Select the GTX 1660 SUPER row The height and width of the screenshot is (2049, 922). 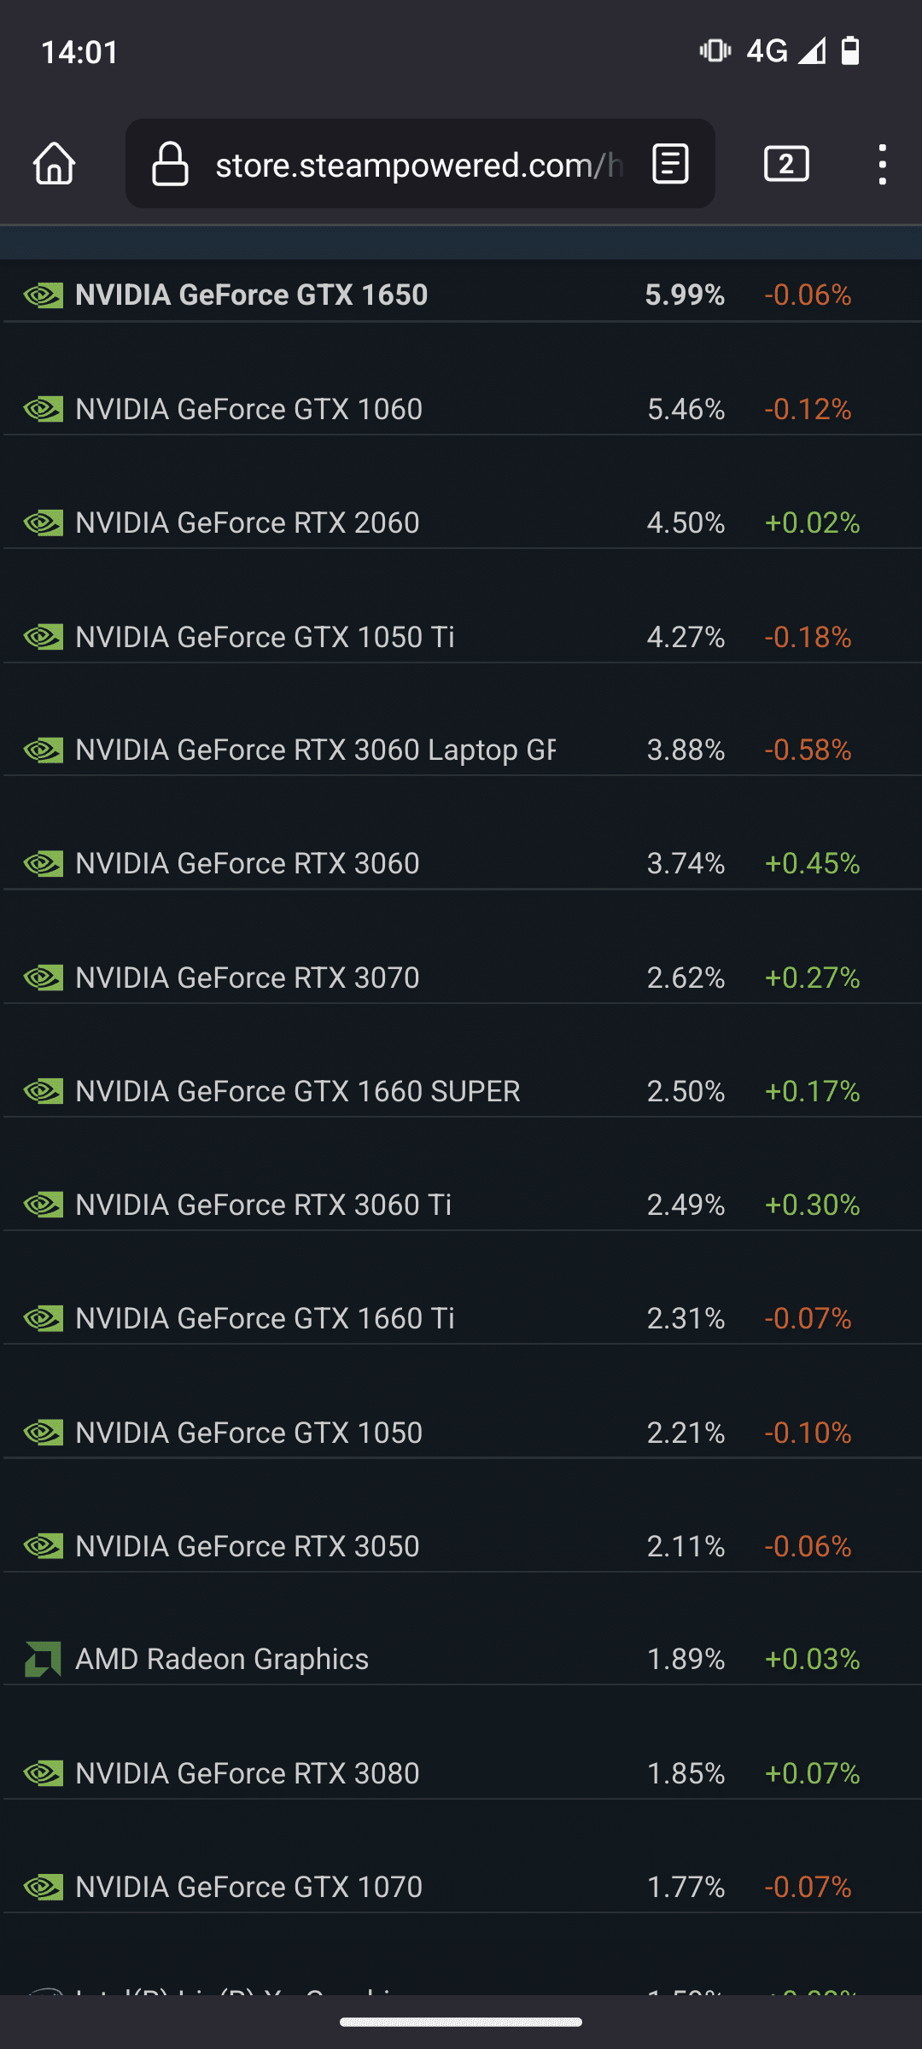pyautogui.click(x=297, y=1091)
